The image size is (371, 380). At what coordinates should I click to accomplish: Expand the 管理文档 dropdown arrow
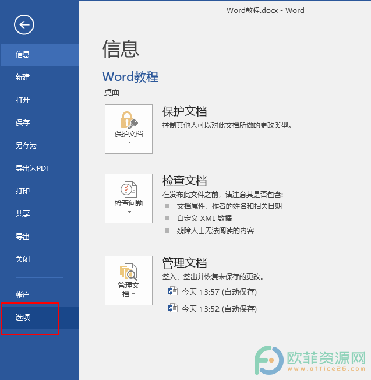coord(133,294)
